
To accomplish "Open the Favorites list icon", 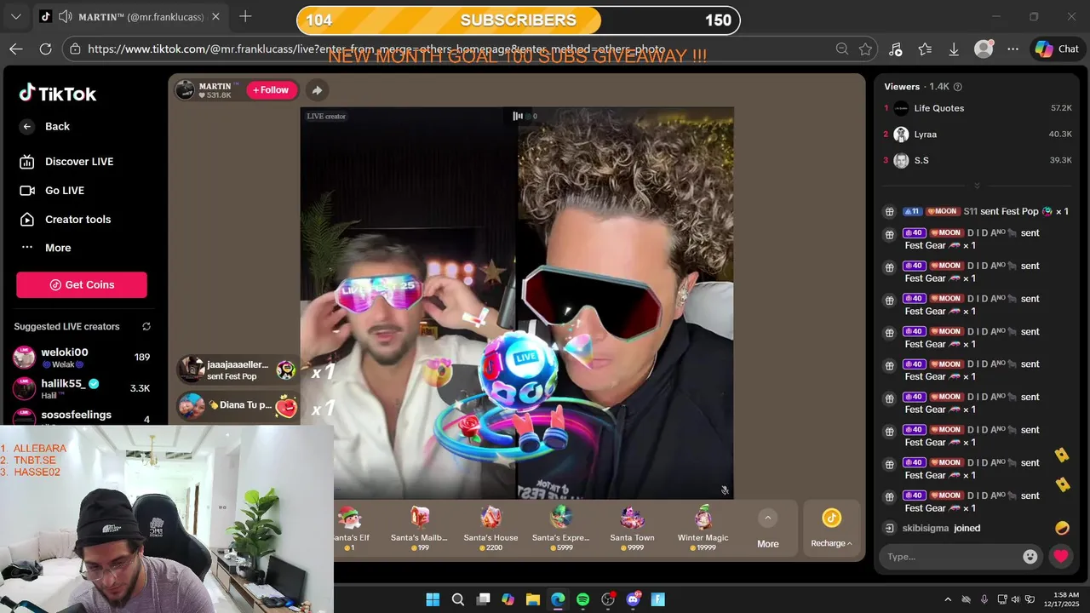I will [925, 49].
